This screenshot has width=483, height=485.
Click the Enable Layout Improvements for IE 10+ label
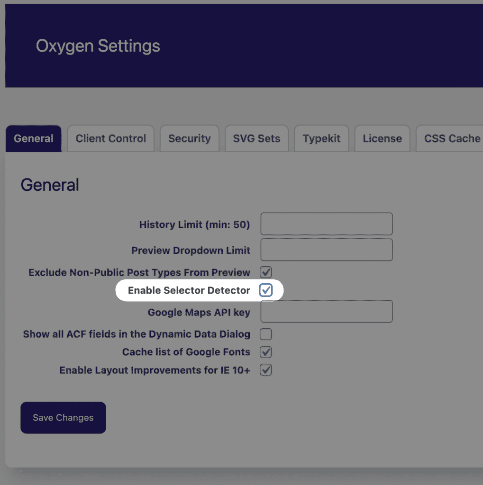(155, 370)
